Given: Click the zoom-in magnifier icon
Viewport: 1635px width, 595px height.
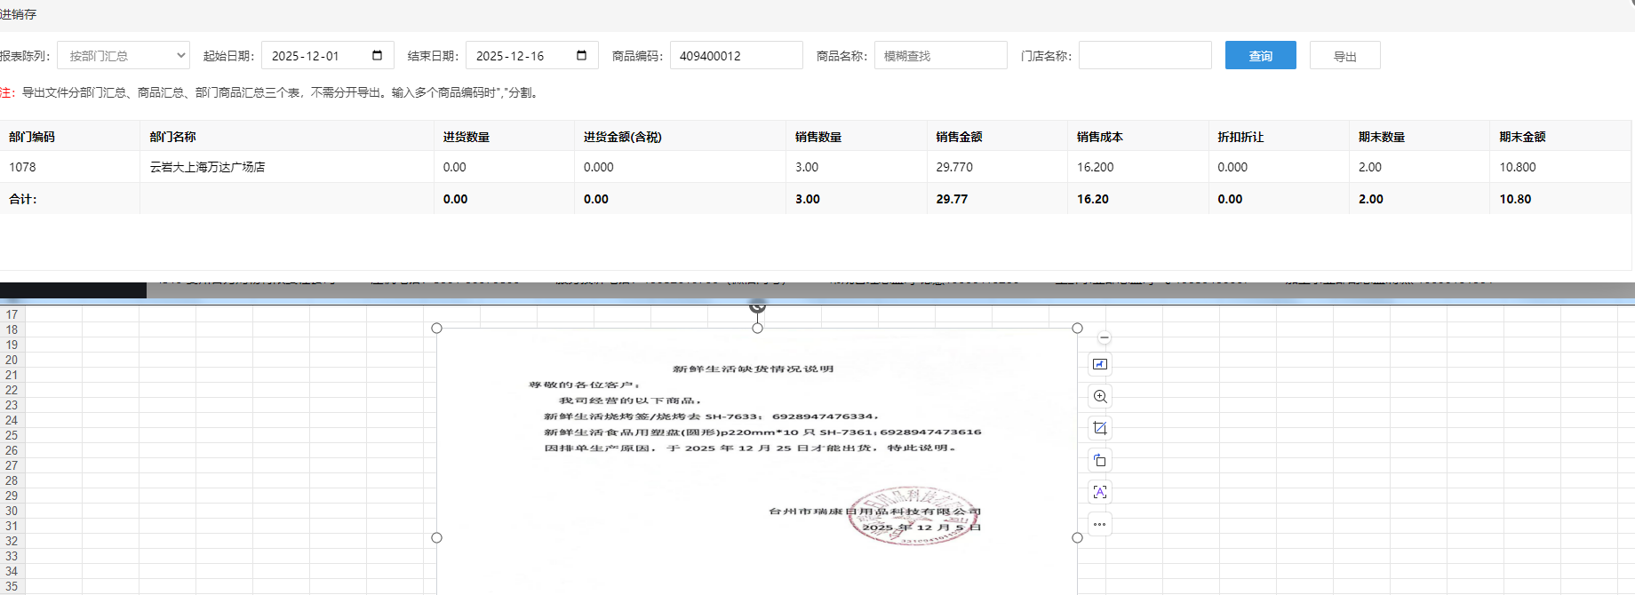Looking at the screenshot, I should coord(1100,396).
